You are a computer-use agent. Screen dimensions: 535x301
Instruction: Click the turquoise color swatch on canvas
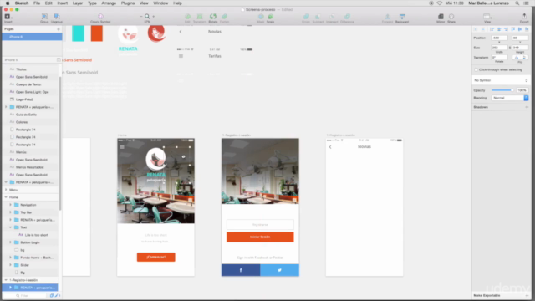tap(78, 33)
